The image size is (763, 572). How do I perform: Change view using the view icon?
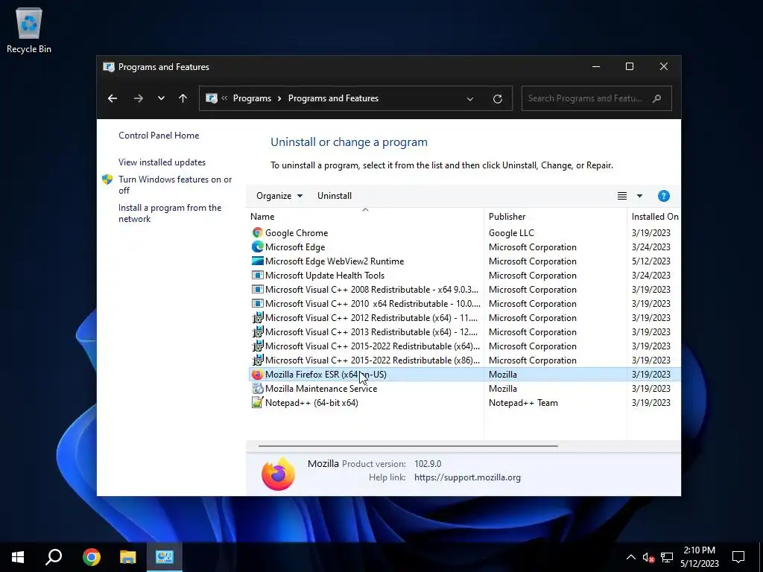coord(622,196)
